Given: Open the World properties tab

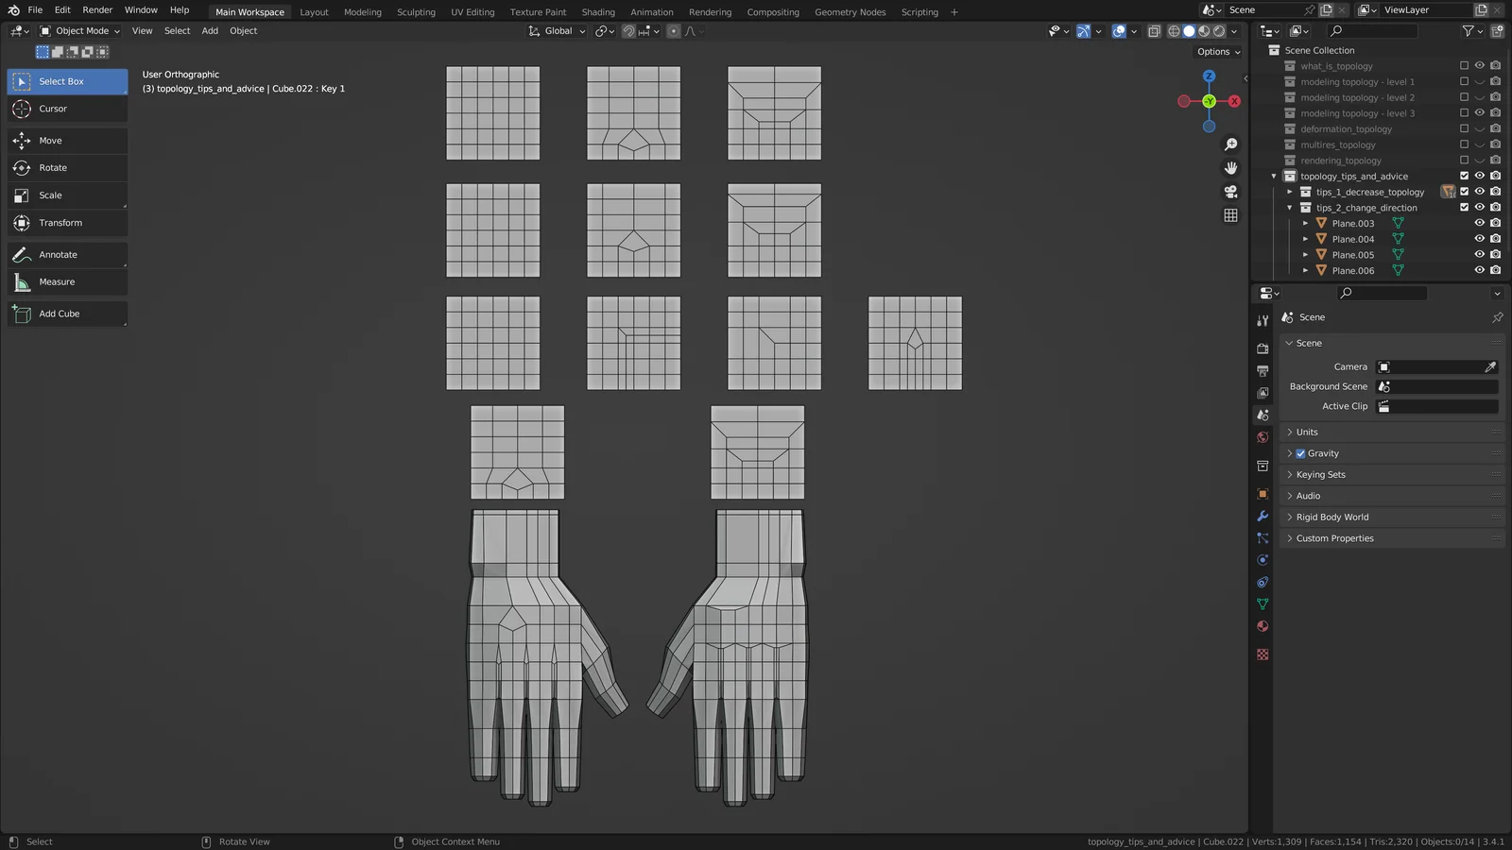Looking at the screenshot, I should (1263, 437).
